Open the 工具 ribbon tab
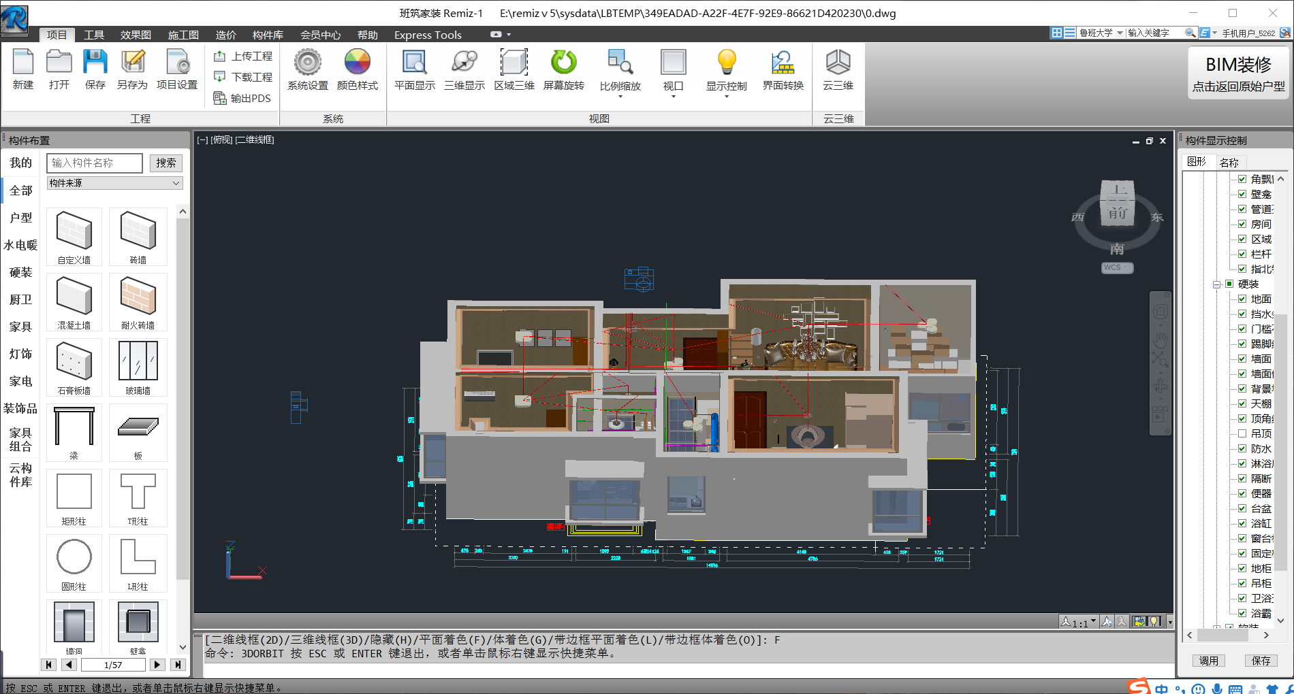Screen dimensions: 1294x694 click(94, 35)
